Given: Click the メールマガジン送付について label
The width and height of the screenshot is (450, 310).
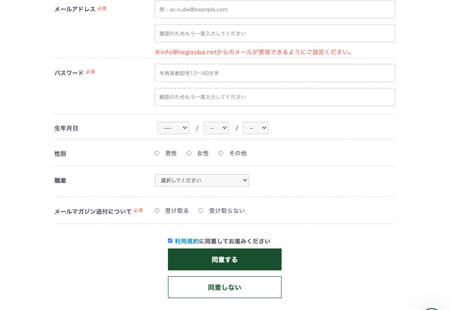Looking at the screenshot, I should click(93, 211).
